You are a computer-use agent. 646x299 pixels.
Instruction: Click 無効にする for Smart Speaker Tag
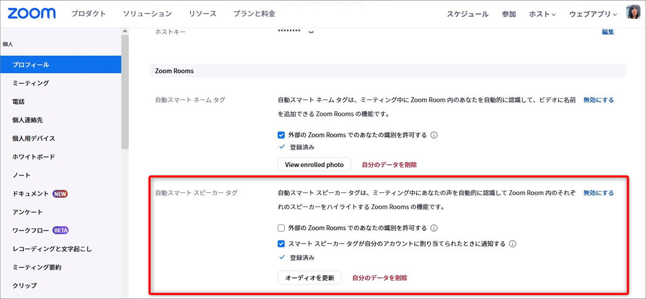[599, 193]
